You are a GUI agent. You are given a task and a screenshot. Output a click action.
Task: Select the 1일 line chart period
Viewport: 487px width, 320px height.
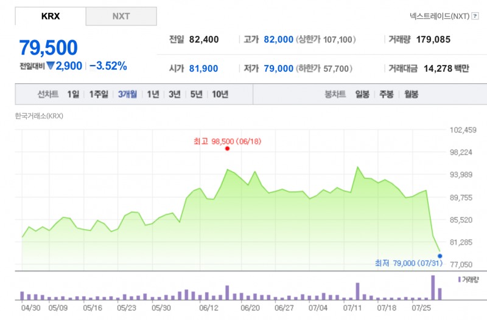pyautogui.click(x=73, y=94)
